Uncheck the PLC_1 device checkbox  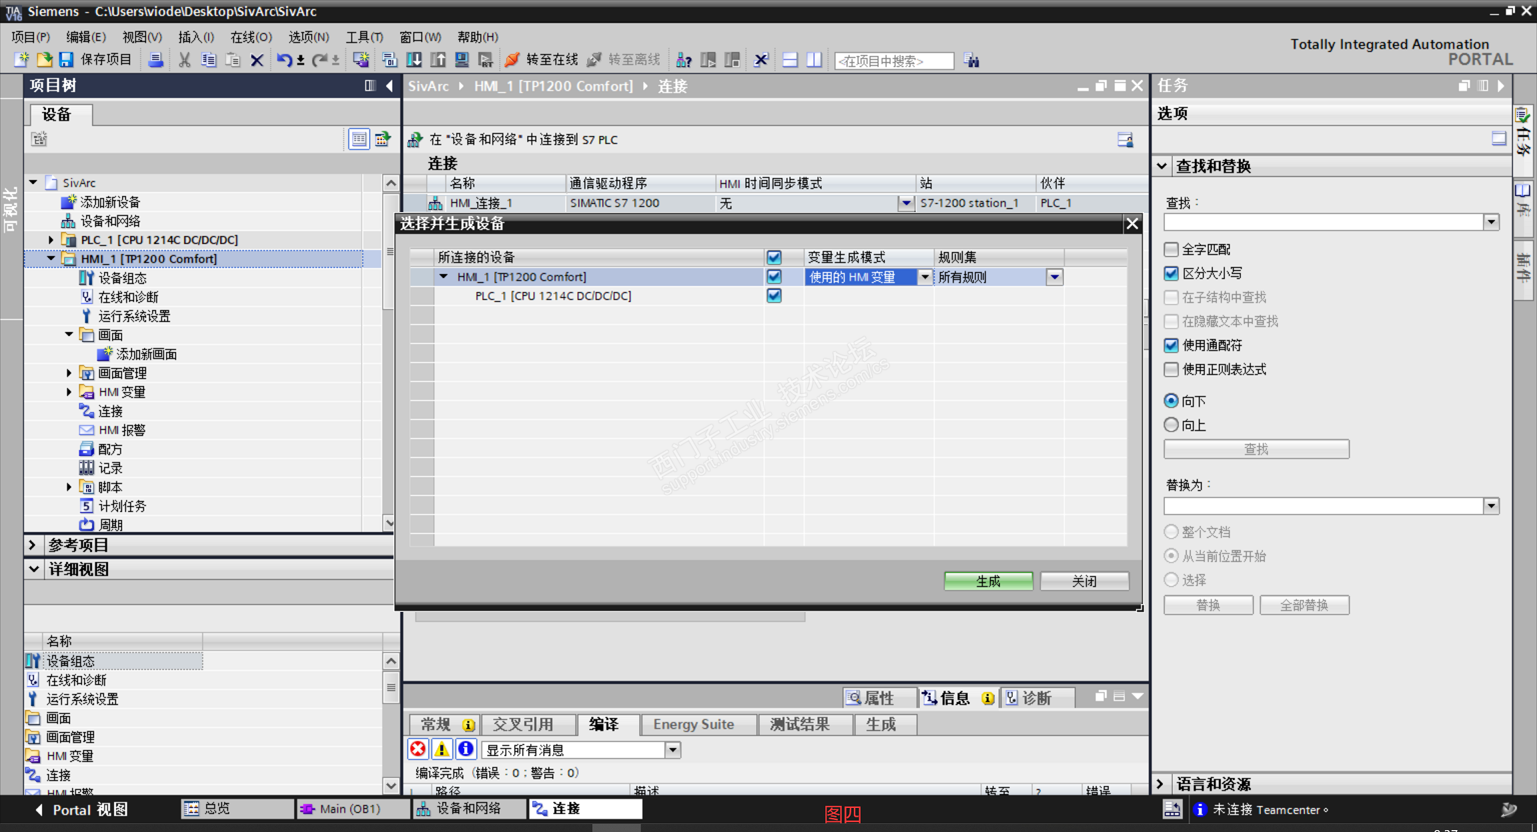tap(774, 295)
